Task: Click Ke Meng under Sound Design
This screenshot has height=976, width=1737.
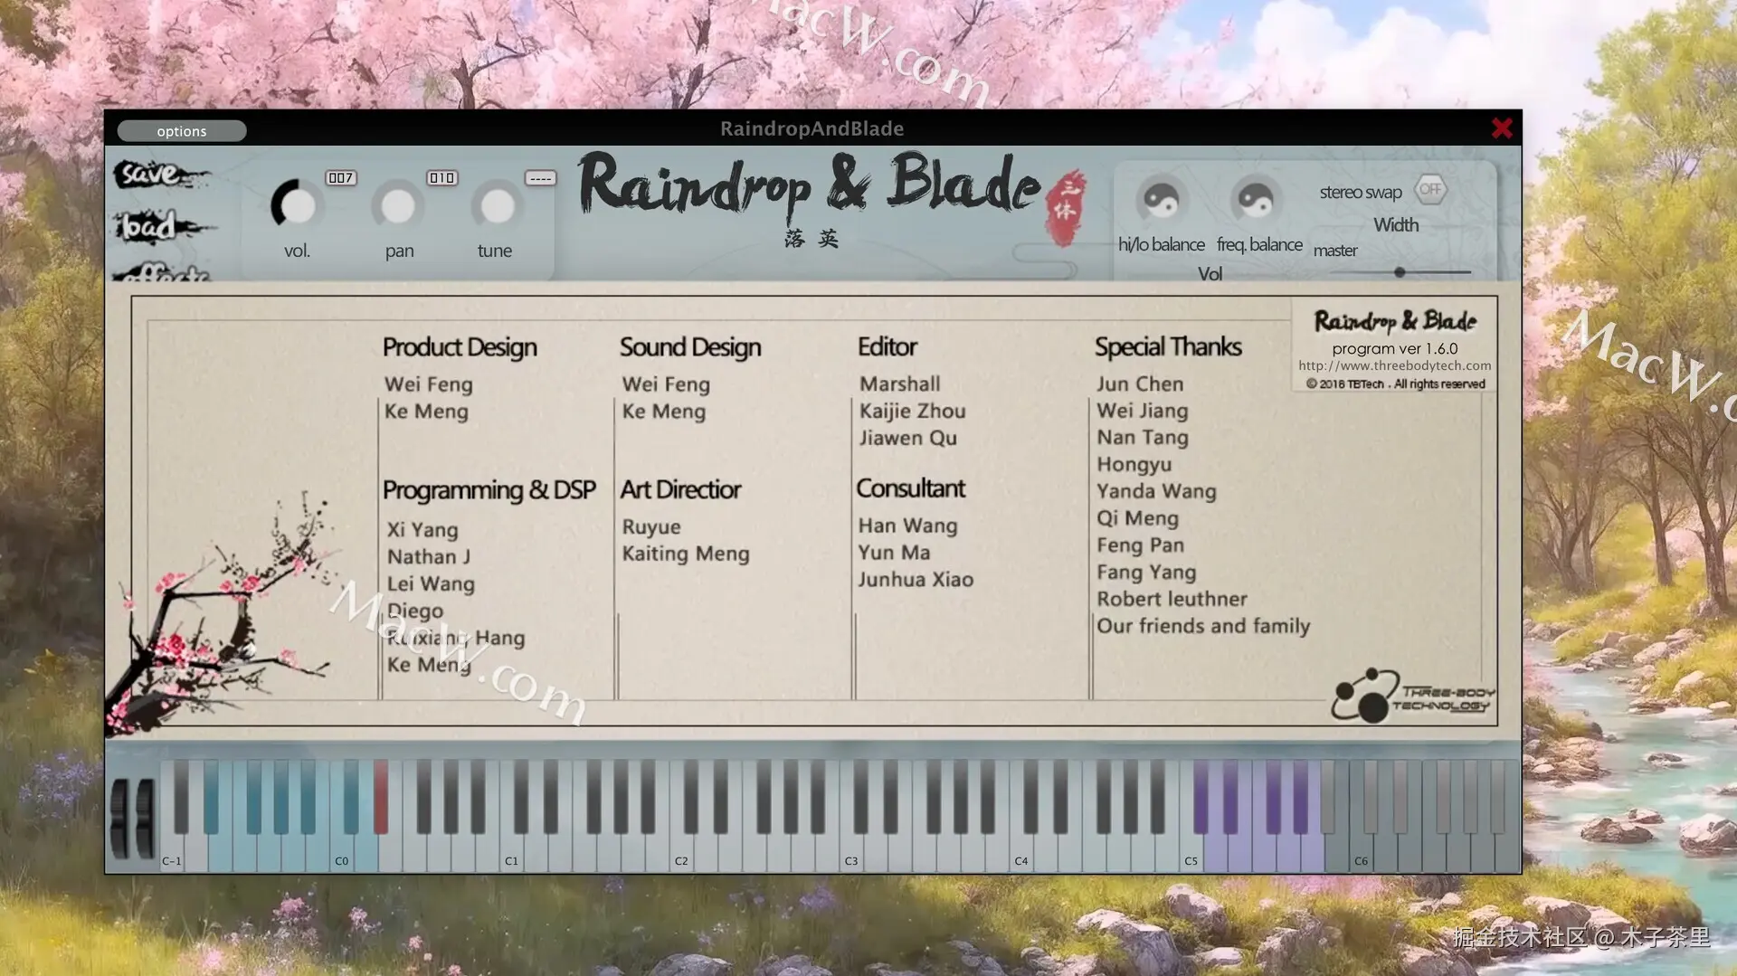Action: [664, 412]
